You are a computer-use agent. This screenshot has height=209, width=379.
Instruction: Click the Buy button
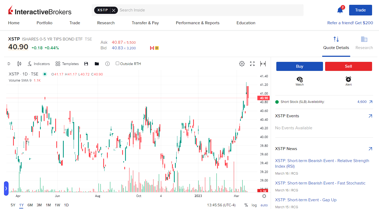pyautogui.click(x=300, y=66)
